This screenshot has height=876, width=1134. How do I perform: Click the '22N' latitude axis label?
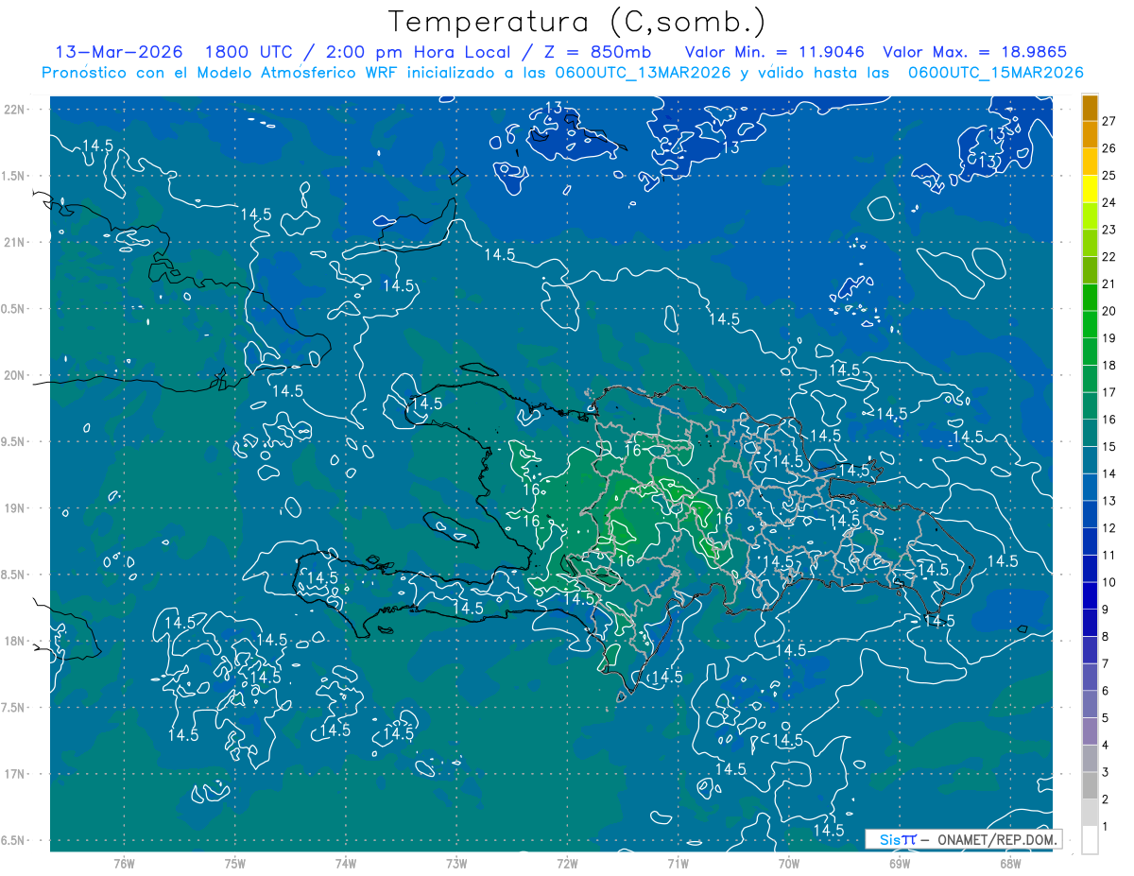tap(14, 109)
